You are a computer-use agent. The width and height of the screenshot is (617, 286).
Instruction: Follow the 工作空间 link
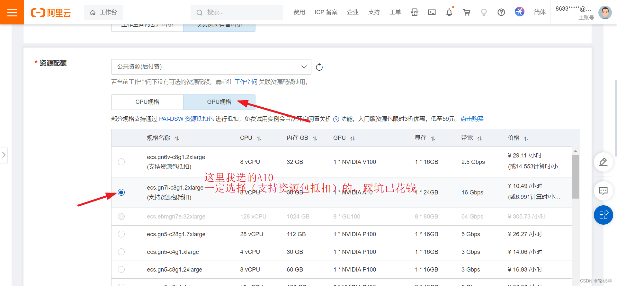[246, 82]
